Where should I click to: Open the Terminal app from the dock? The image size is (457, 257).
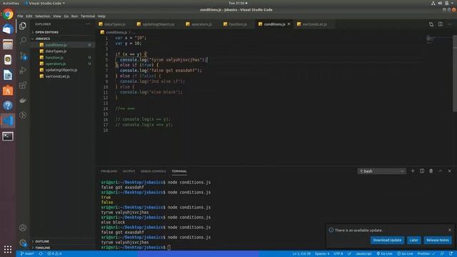8,136
